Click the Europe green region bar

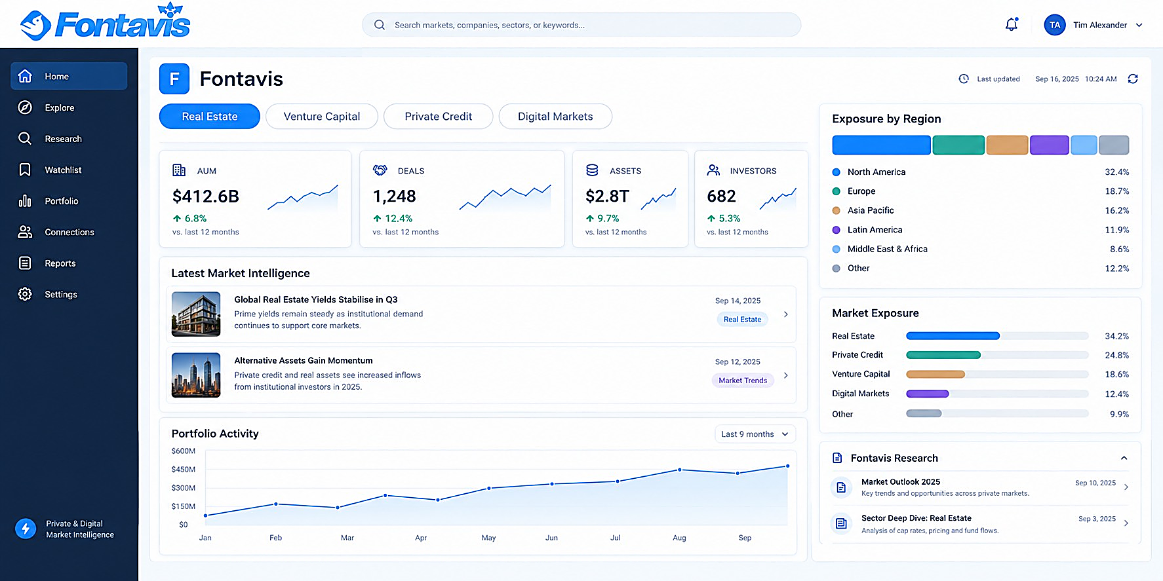(x=958, y=145)
